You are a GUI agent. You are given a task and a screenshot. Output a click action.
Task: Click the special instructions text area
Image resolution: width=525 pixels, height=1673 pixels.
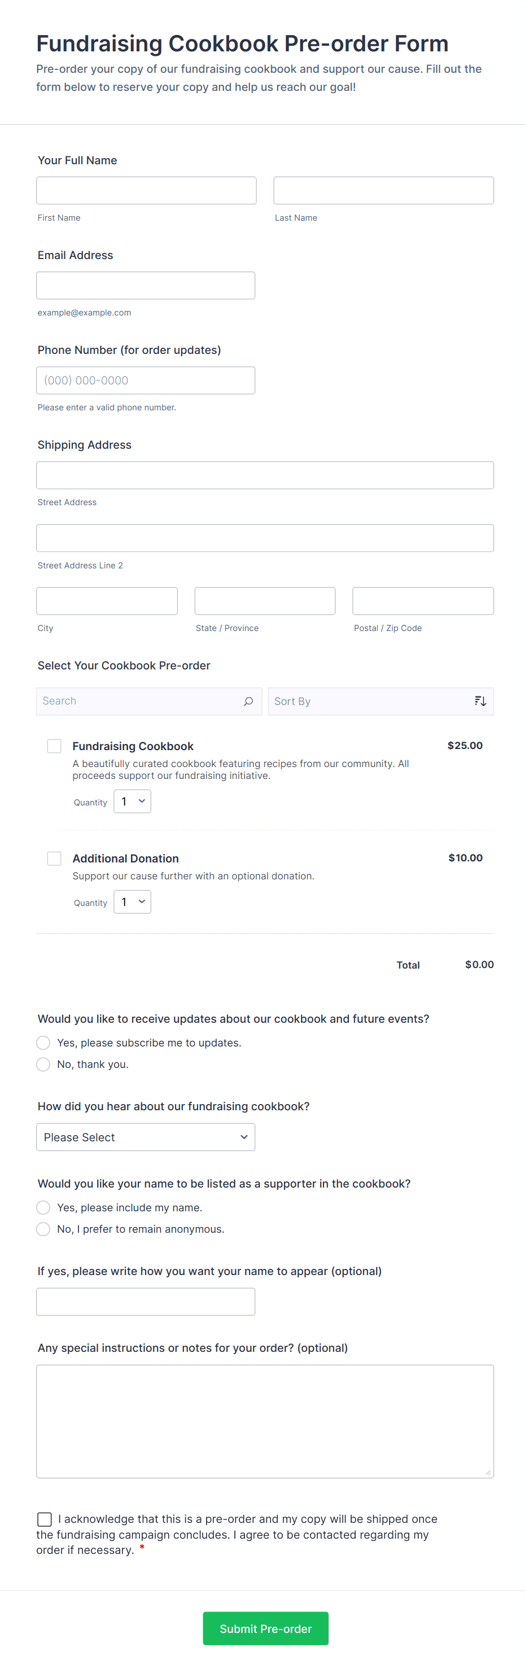click(264, 1421)
